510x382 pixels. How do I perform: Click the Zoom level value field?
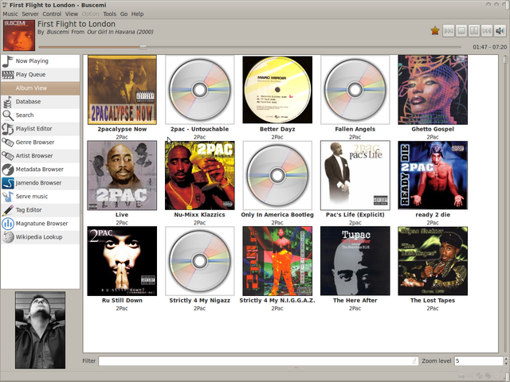[x=478, y=361]
